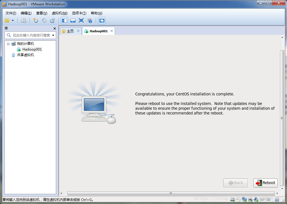Click the vertical scrollbar down arrow
The image size is (287, 204).
(282, 189)
